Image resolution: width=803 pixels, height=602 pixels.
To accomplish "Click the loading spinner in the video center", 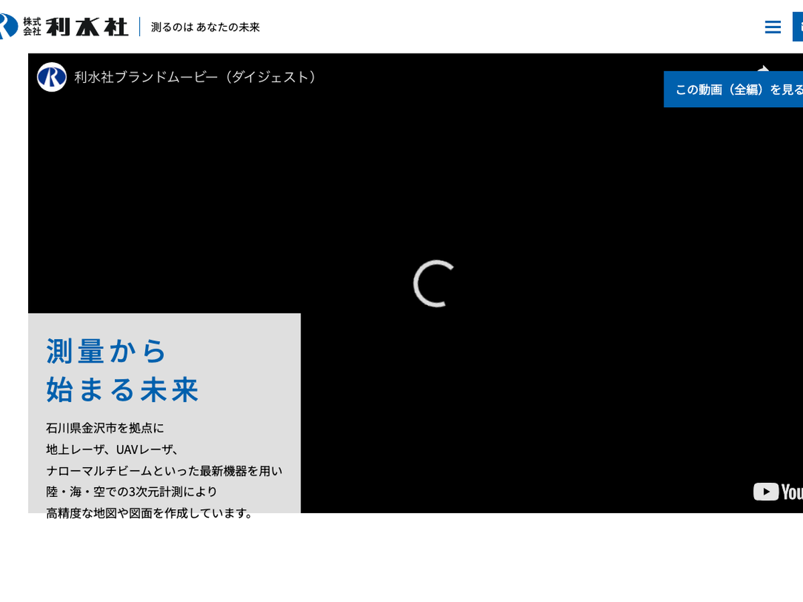I will pyautogui.click(x=434, y=283).
